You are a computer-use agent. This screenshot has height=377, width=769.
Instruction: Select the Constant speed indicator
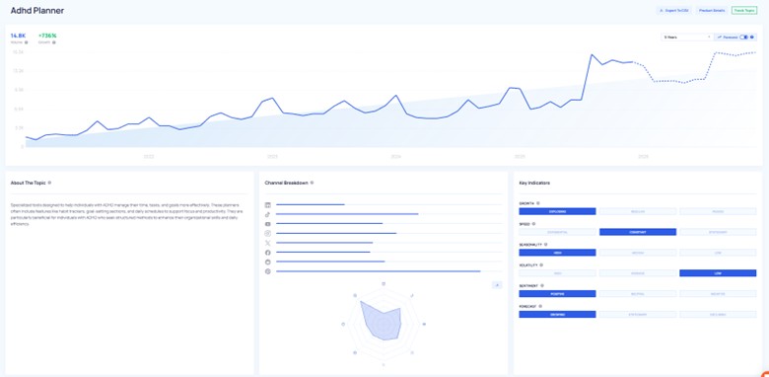click(x=638, y=232)
